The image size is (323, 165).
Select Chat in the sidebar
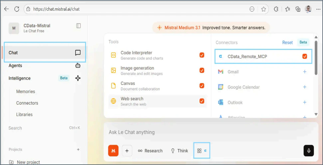tap(45, 52)
